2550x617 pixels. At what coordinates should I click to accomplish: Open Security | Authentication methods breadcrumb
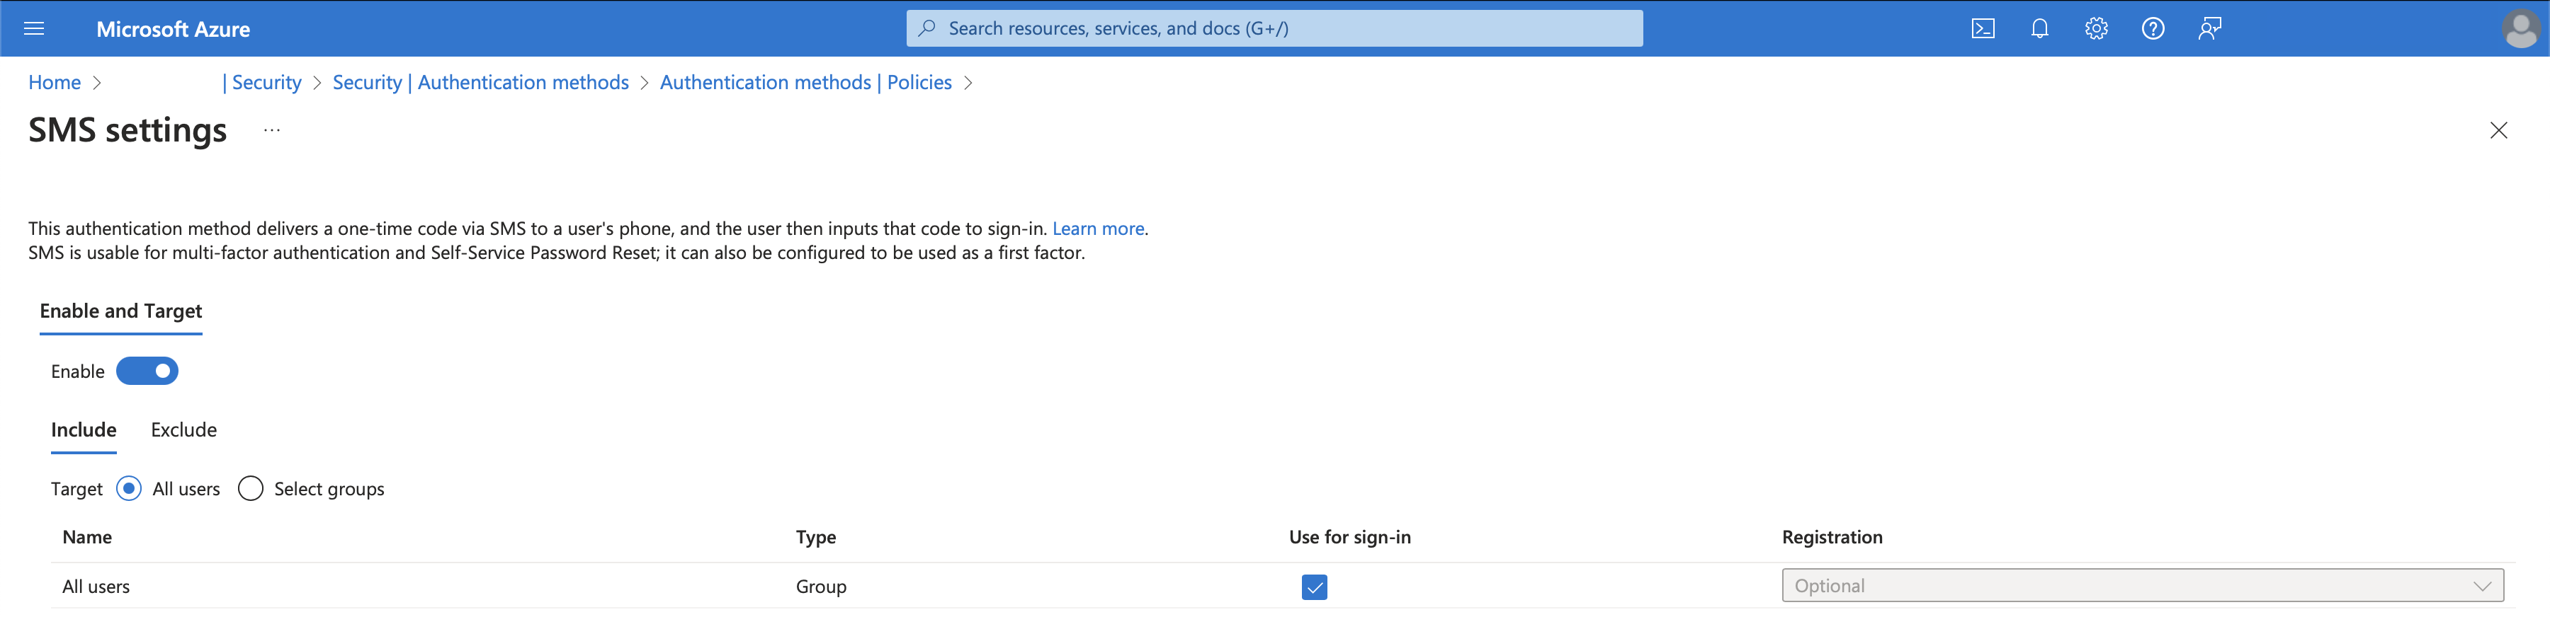[480, 82]
